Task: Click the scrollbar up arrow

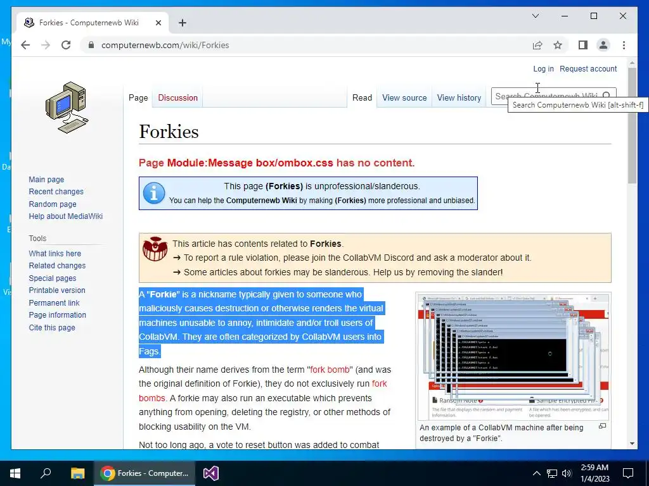Action: pos(632,63)
